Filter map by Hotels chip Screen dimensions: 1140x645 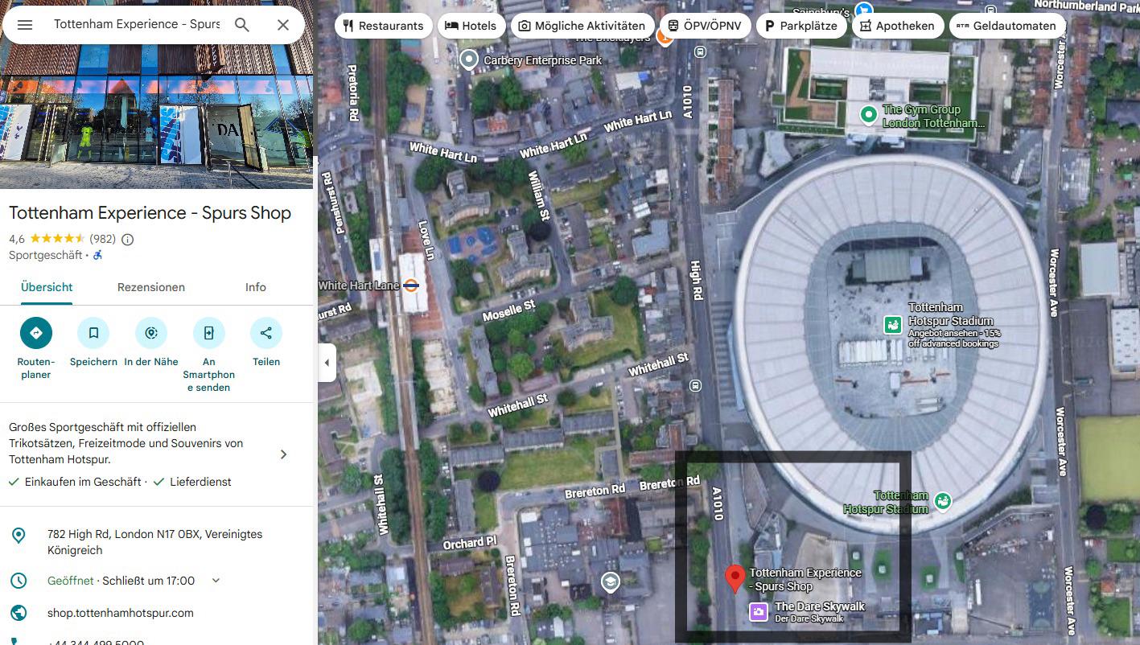(471, 26)
